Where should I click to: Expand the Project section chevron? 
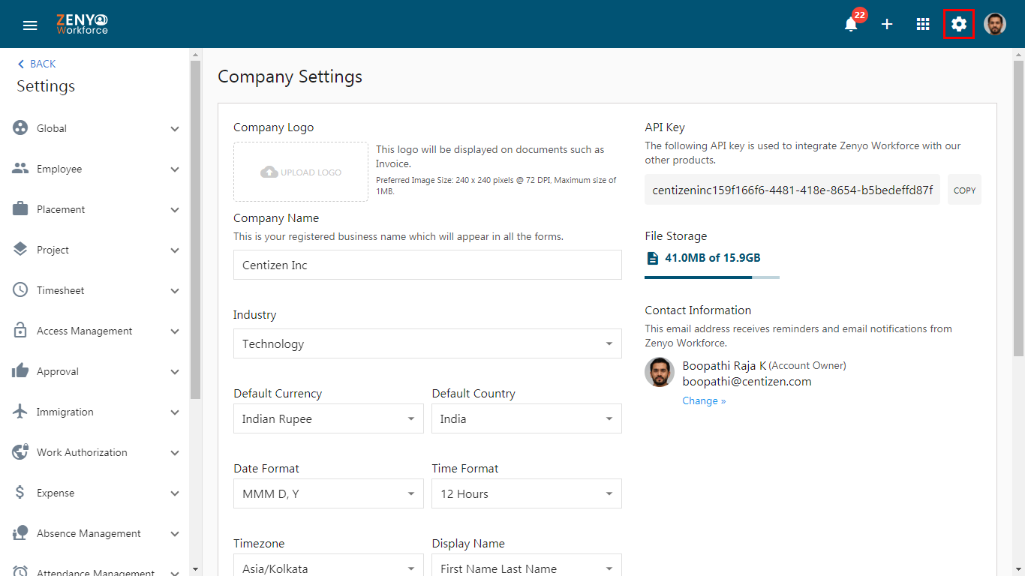(175, 250)
